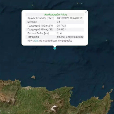Click the Χρόνος Γέννησης [GMT] label

pos(40,18)
